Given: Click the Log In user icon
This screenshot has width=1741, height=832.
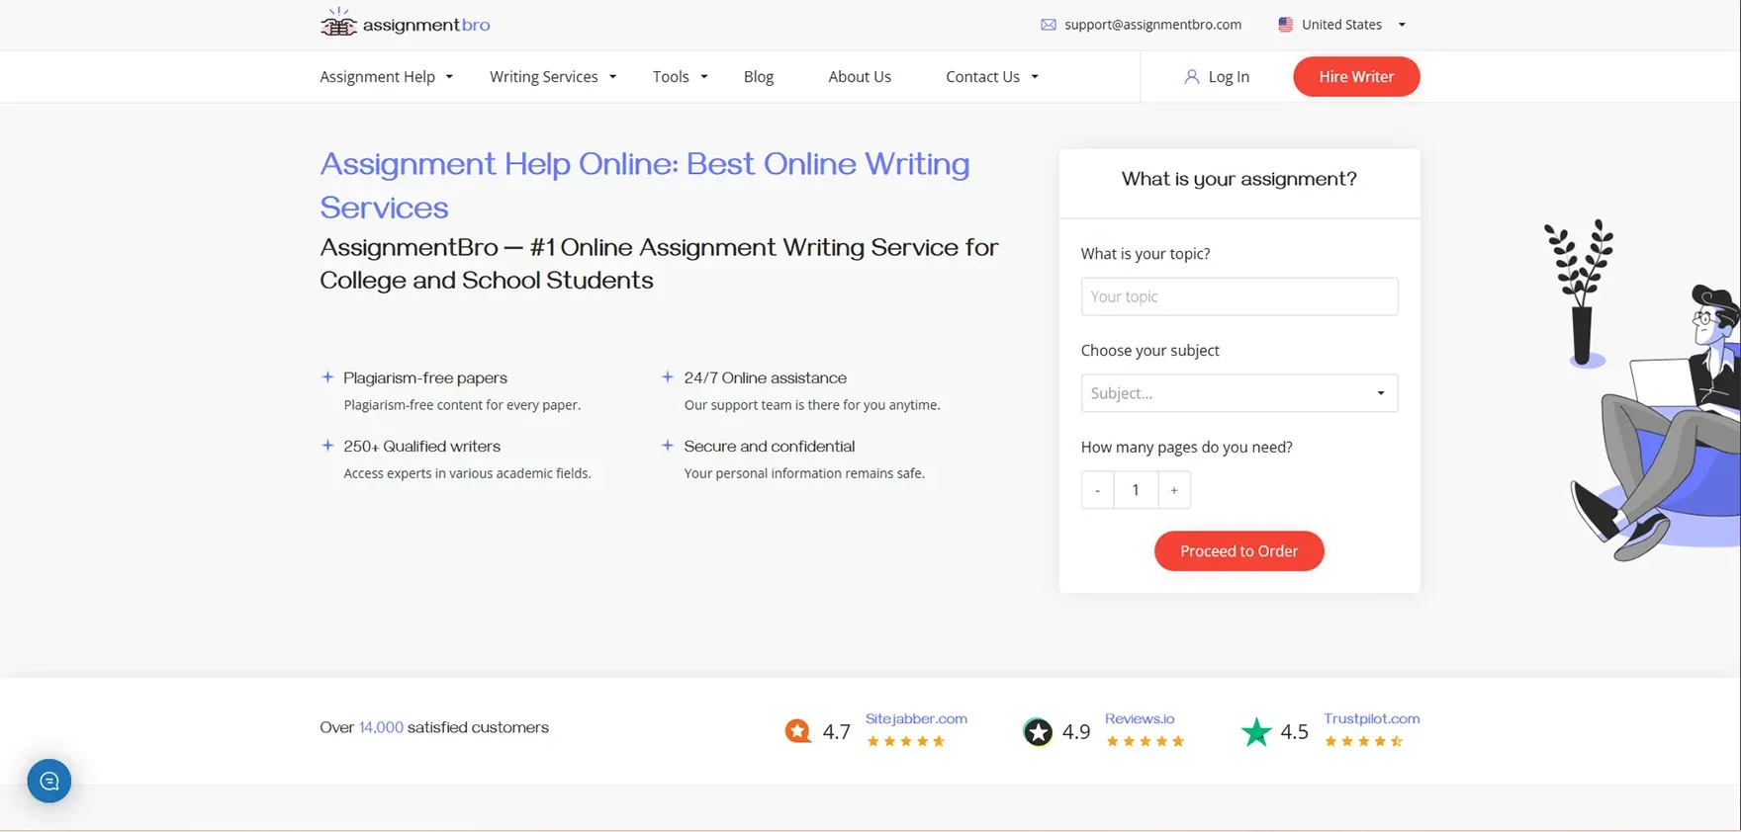Looking at the screenshot, I should [1191, 76].
